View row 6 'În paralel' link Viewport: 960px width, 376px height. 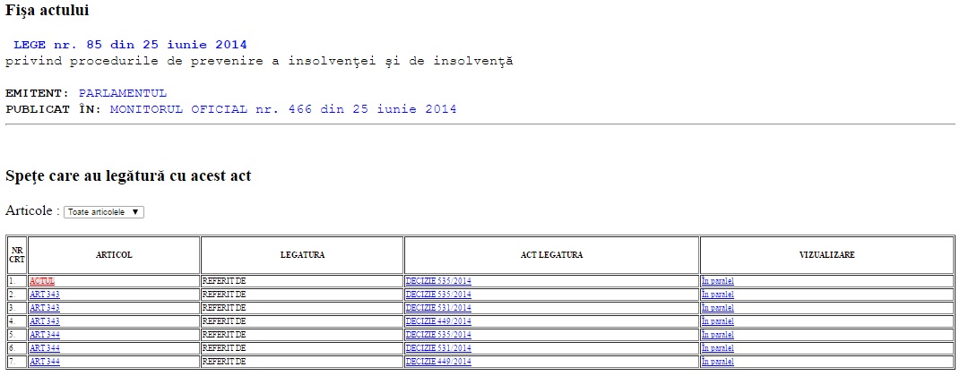pyautogui.click(x=718, y=348)
